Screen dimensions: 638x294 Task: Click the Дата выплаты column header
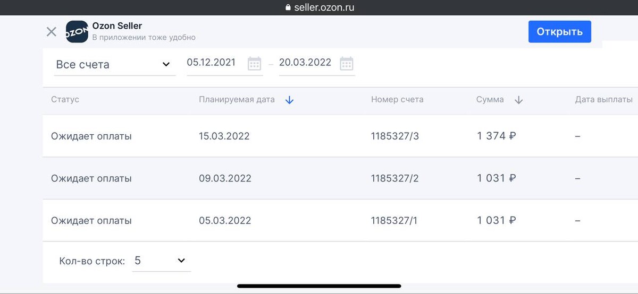point(603,100)
